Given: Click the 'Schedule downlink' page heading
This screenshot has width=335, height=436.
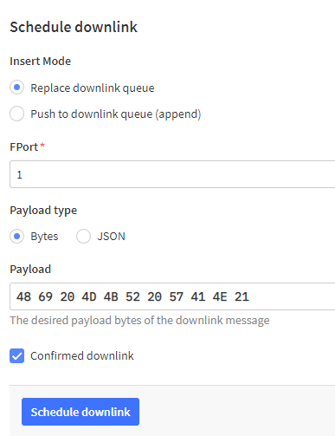Looking at the screenshot, I should [74, 27].
